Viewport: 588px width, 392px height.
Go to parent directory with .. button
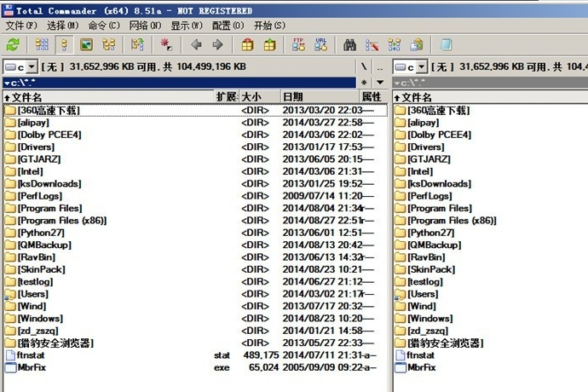380,66
